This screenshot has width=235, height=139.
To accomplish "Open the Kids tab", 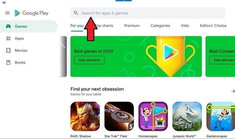I will click(185, 26).
